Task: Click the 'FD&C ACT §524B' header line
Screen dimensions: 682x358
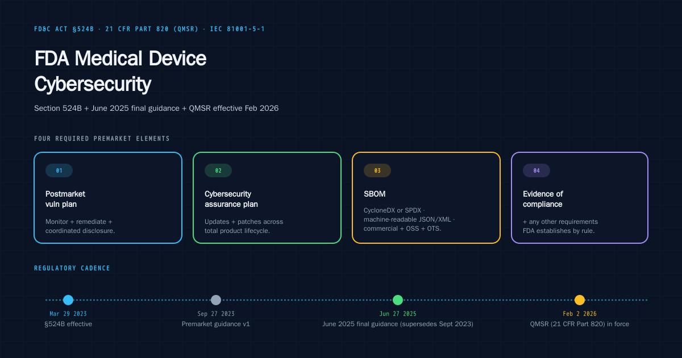Action: pos(149,29)
